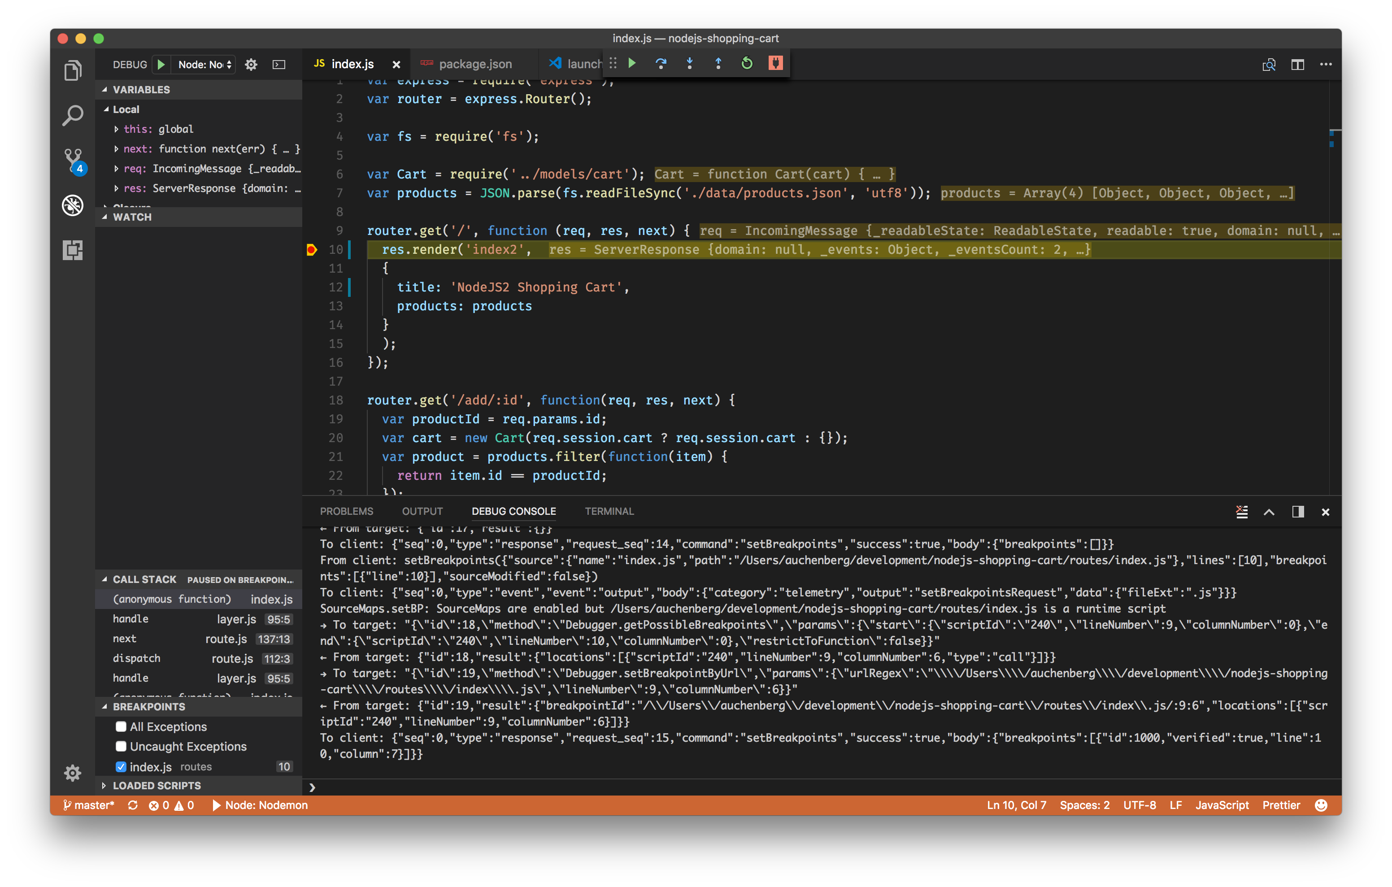Open the Node debug configuration dropdown
The width and height of the screenshot is (1392, 887).
(204, 64)
